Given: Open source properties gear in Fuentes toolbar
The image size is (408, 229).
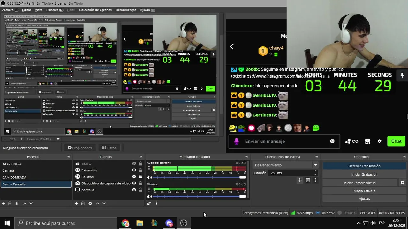Looking at the screenshot, I should (x=90, y=203).
